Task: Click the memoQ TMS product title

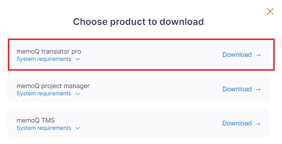Action: [x=36, y=121]
